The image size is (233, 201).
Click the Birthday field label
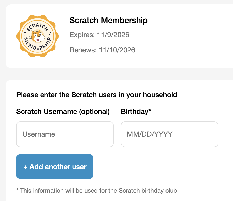pyautogui.click(x=134, y=111)
